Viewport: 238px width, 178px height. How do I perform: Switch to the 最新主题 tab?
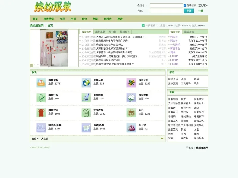[x=100, y=32]
